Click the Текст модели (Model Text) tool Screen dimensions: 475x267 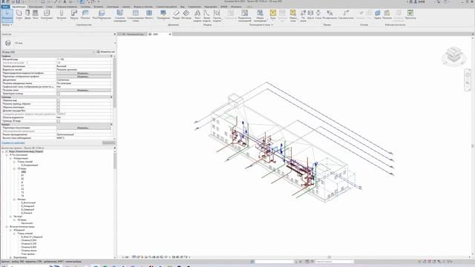pos(197,16)
